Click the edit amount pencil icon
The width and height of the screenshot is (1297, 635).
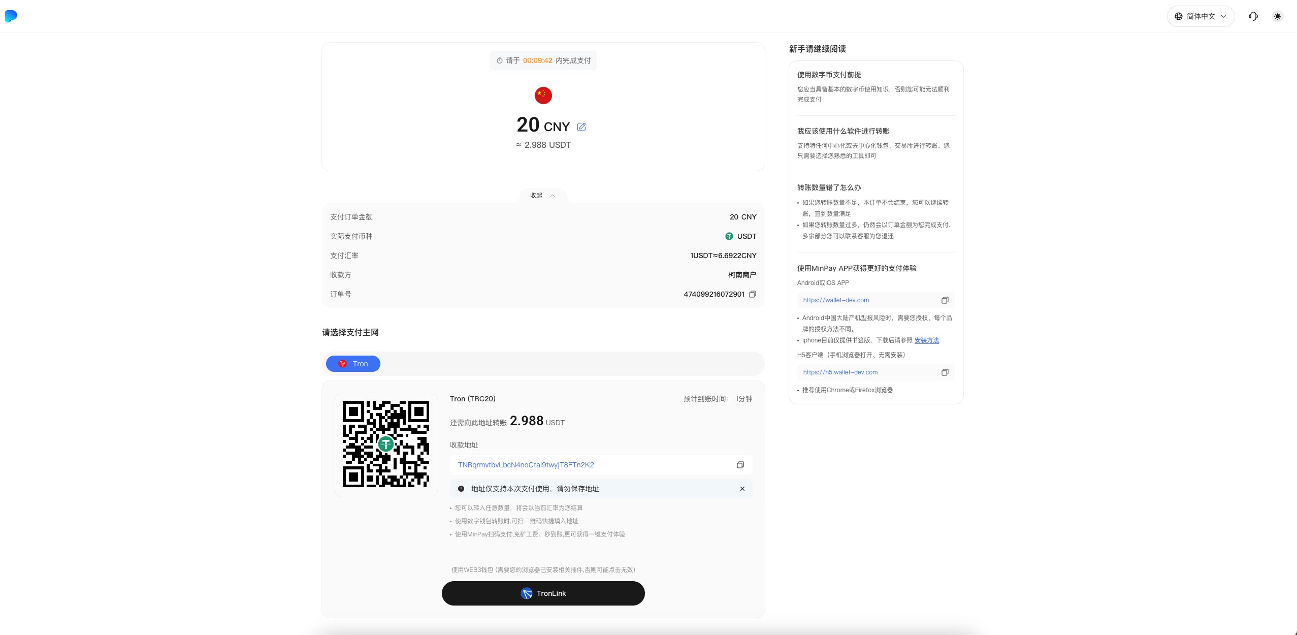point(581,127)
